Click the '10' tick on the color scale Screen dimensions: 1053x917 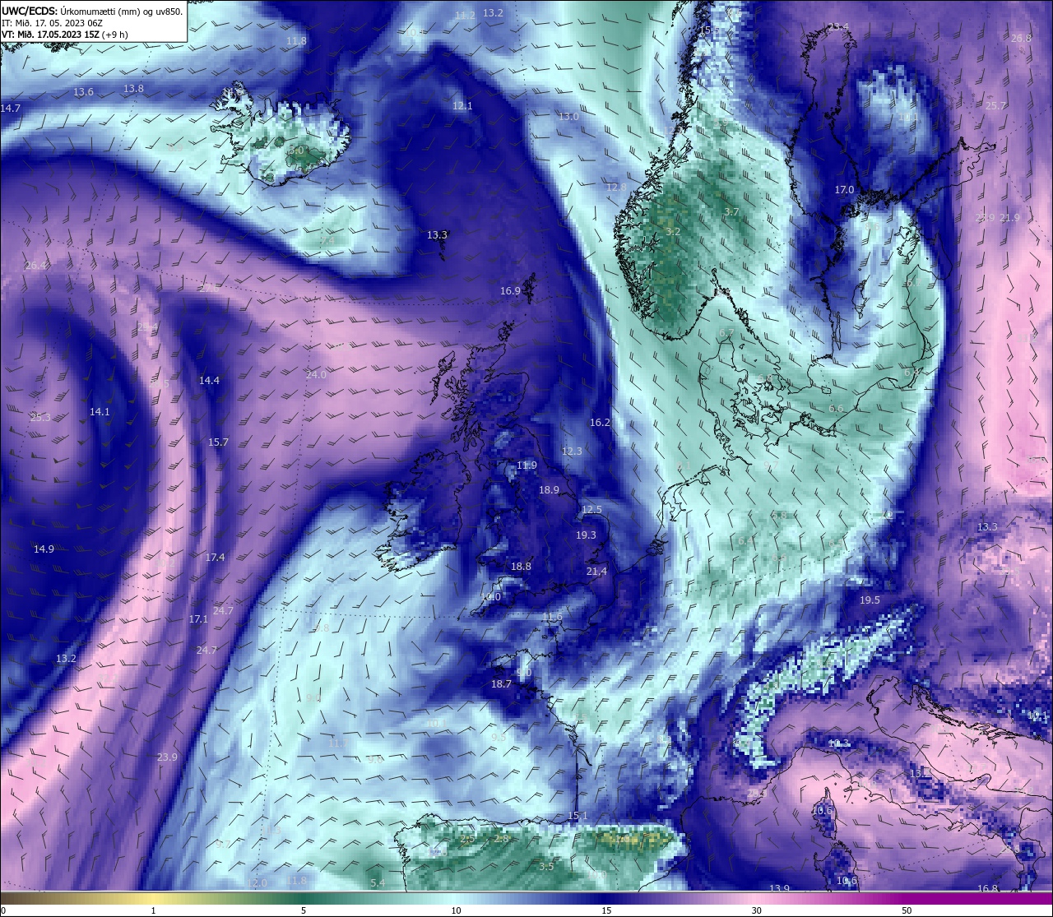(x=456, y=910)
